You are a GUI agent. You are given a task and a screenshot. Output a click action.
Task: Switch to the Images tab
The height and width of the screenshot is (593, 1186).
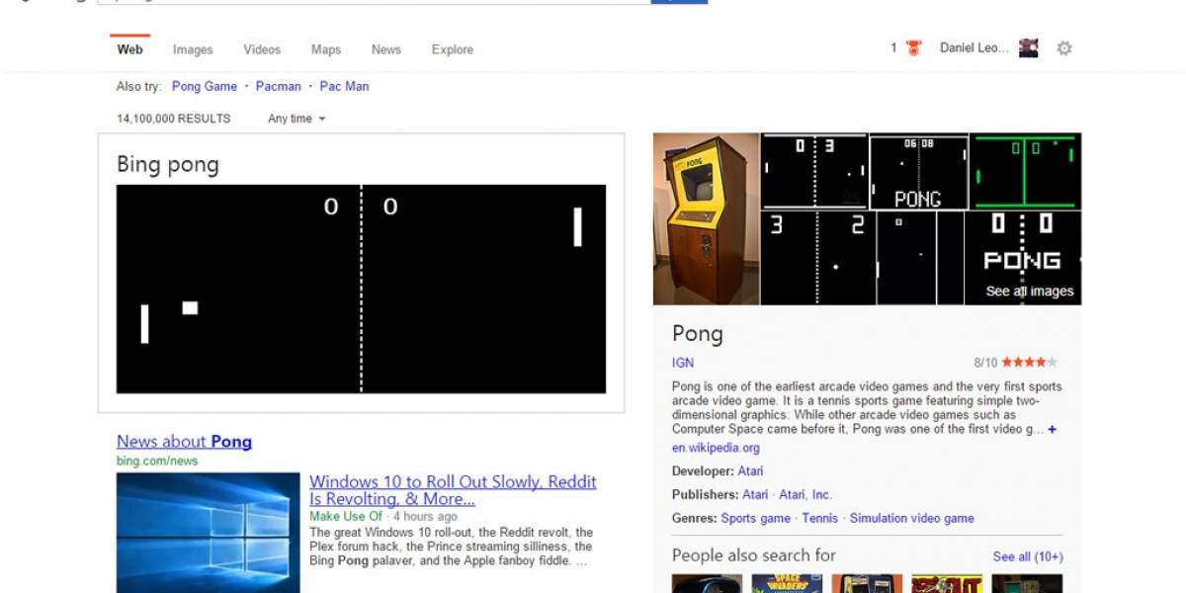pos(193,49)
